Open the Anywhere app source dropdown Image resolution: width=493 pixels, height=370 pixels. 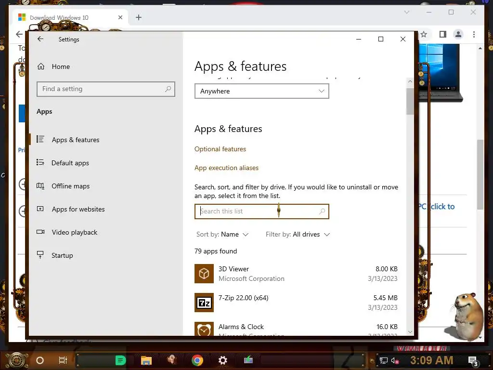pyautogui.click(x=261, y=91)
